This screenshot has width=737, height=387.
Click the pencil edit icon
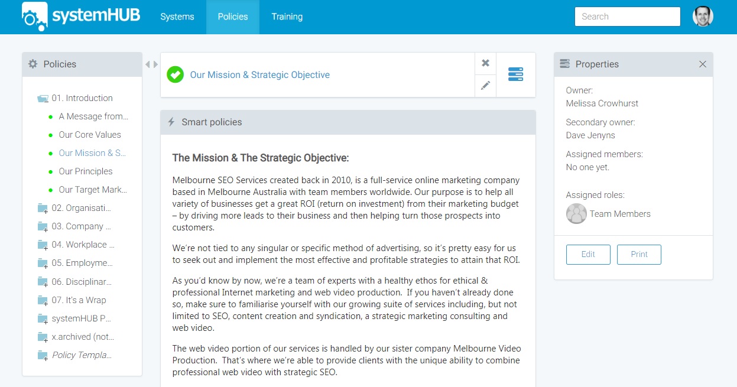485,86
